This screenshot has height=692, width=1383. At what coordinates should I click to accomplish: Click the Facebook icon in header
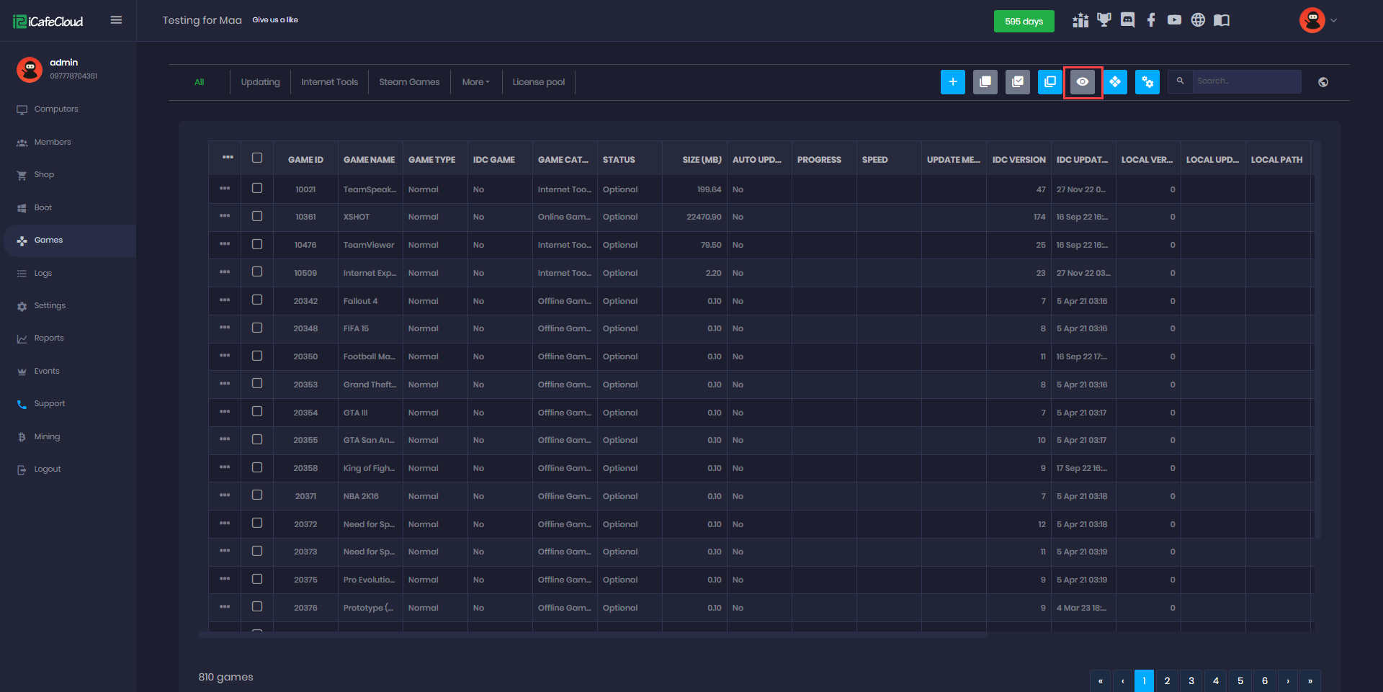1151,20
